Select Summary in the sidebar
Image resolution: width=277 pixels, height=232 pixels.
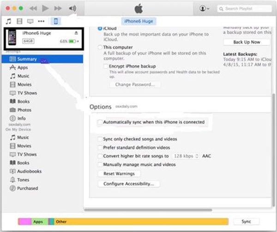click(x=42, y=59)
